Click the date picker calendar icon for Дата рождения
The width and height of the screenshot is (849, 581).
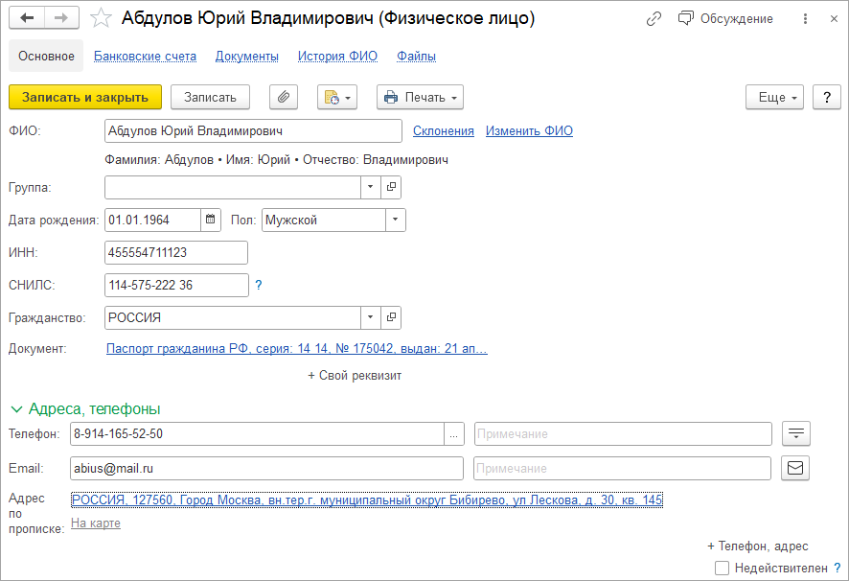point(210,220)
